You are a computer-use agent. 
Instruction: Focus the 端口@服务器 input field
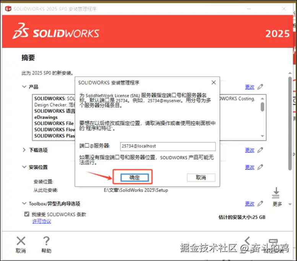pyautogui.click(x=168, y=147)
